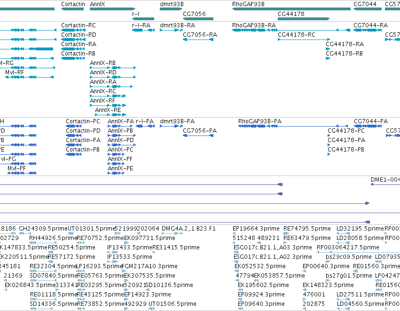The image size is (400, 311).
Task: Click the Cortactin-PC protein label
Action: point(83,121)
